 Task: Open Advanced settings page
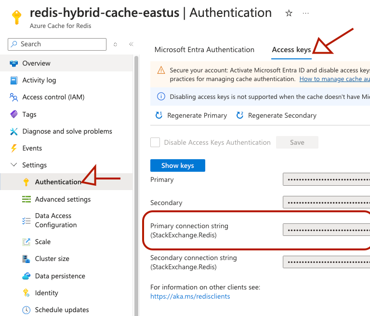(x=66, y=199)
